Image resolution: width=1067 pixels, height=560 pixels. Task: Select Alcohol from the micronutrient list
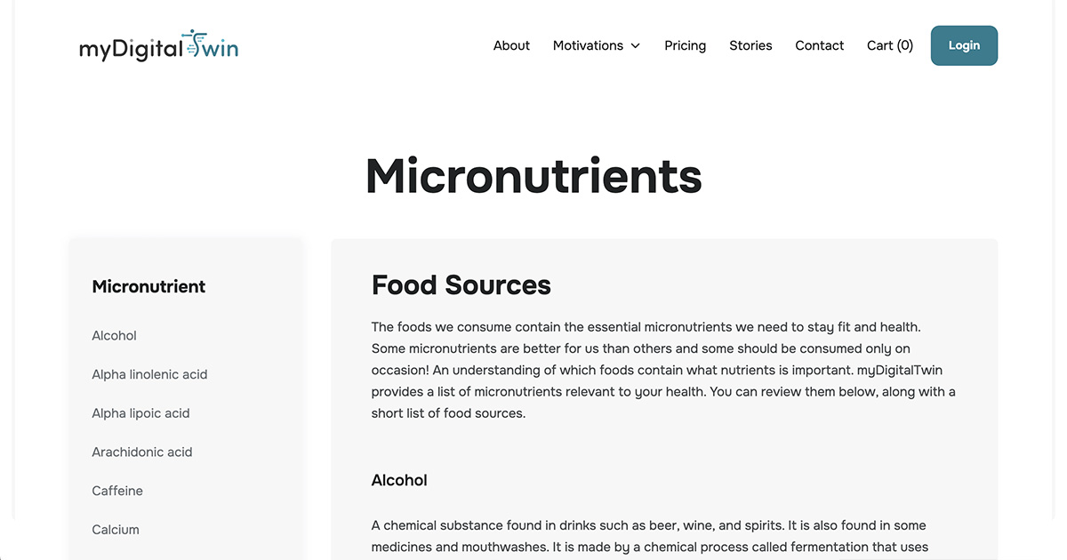tap(114, 335)
